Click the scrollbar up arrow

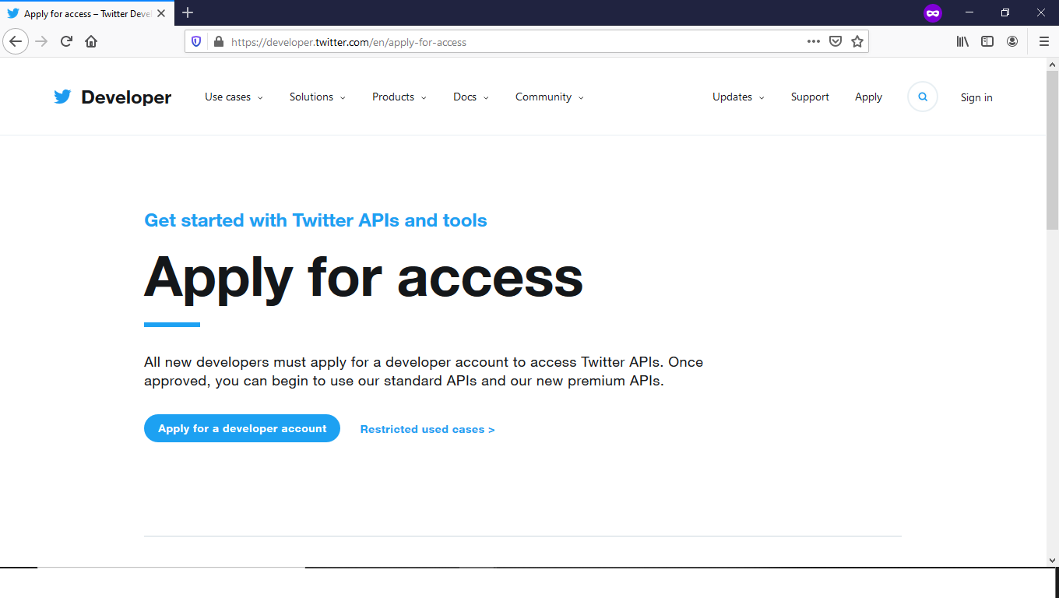tap(1052, 64)
